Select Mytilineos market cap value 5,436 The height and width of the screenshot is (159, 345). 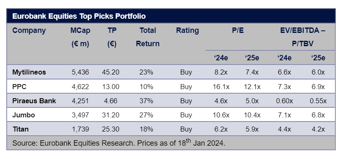pos(80,72)
